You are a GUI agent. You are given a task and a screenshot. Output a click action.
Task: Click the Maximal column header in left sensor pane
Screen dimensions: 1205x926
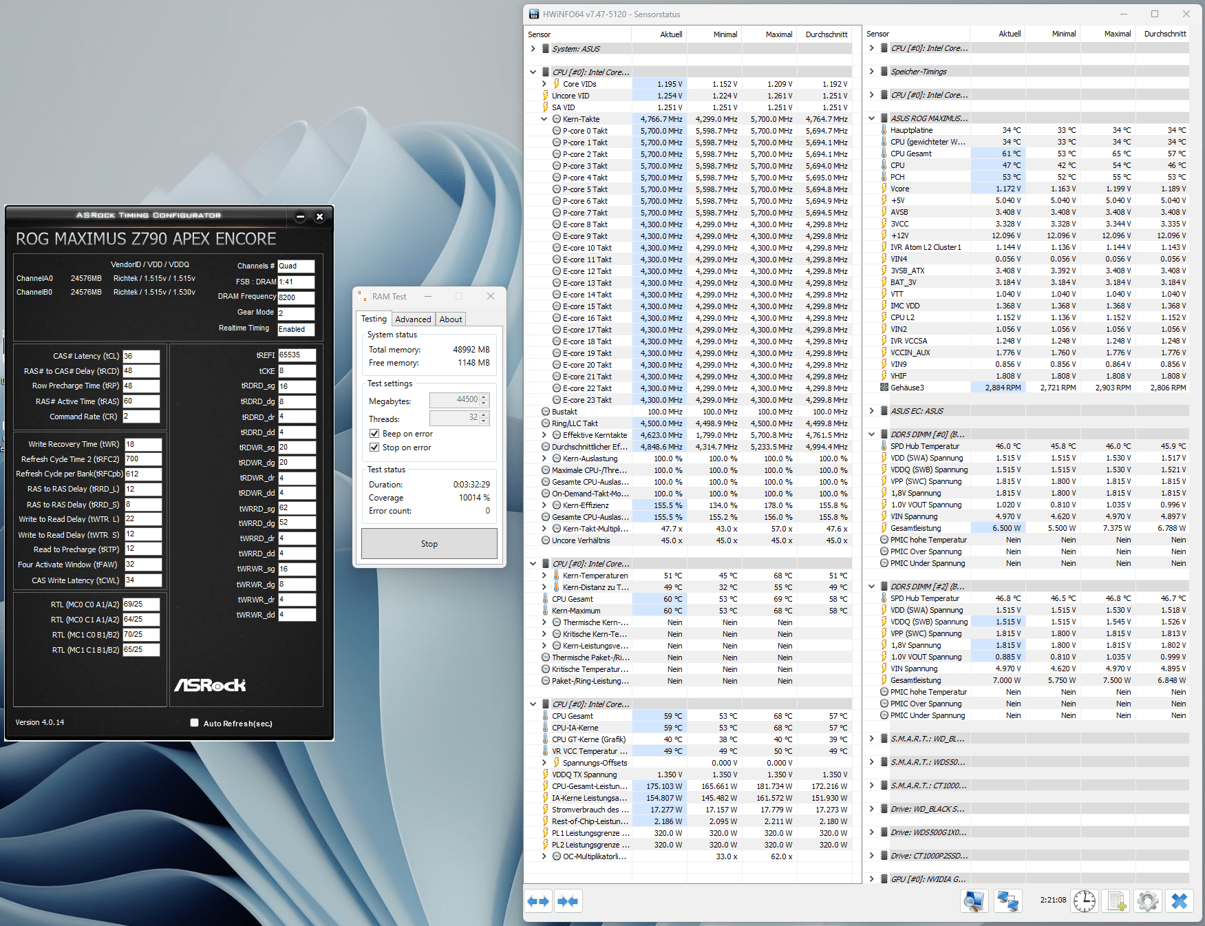(x=769, y=34)
